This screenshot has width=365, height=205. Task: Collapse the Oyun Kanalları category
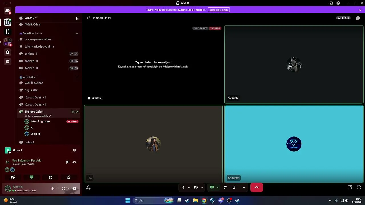(31, 33)
